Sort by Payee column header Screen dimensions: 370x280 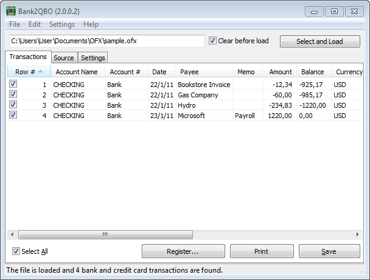(204, 72)
